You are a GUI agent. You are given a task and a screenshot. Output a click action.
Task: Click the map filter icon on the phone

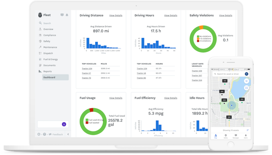click(x=246, y=81)
